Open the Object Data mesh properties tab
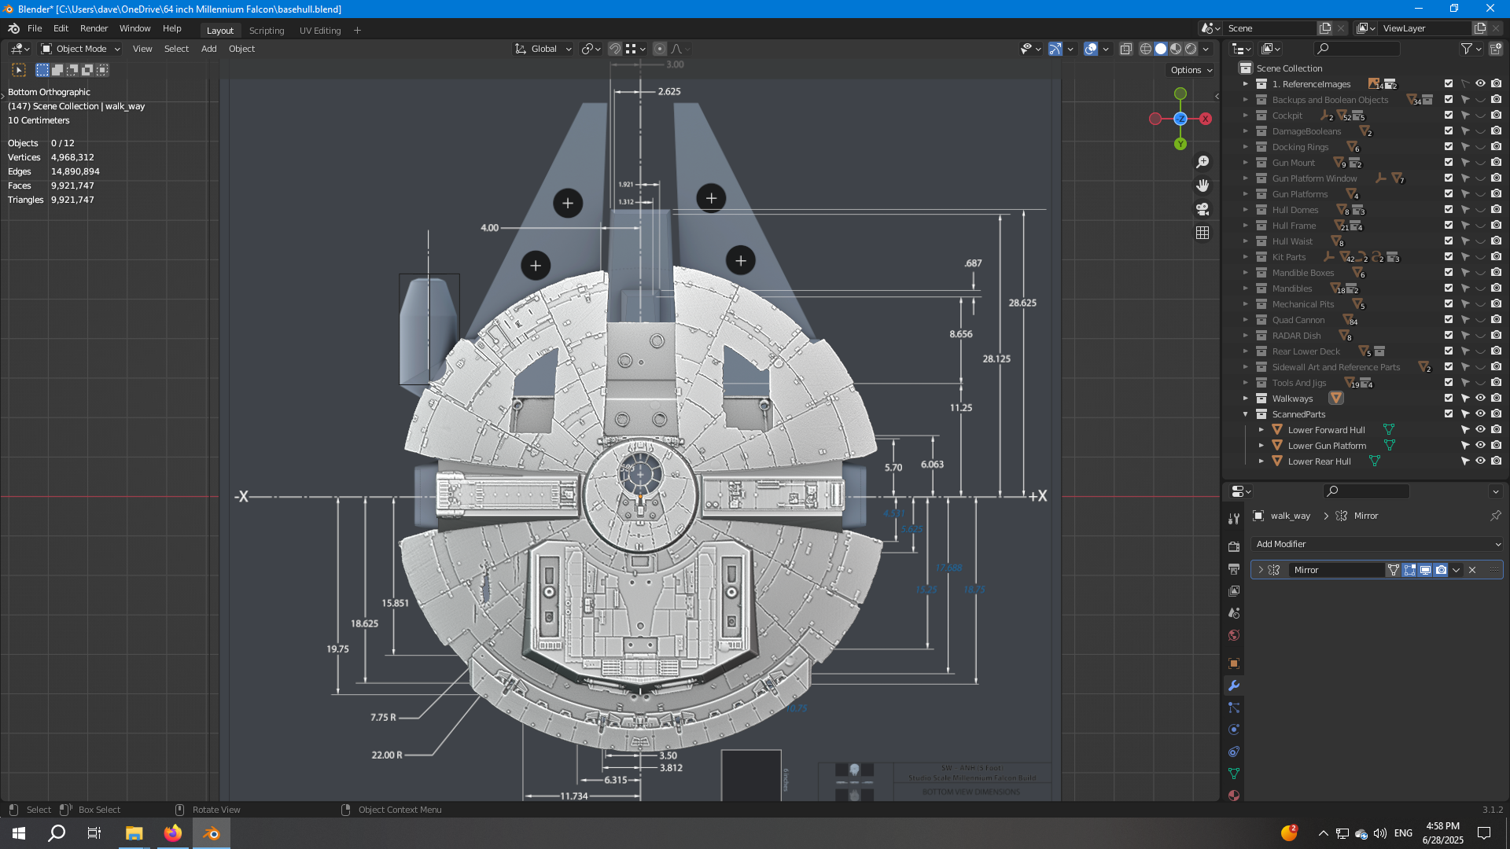Screen dimensions: 1510x849 [x=1234, y=774]
